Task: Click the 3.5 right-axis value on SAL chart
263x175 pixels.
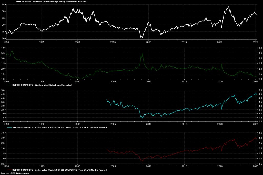Action: point(260,133)
